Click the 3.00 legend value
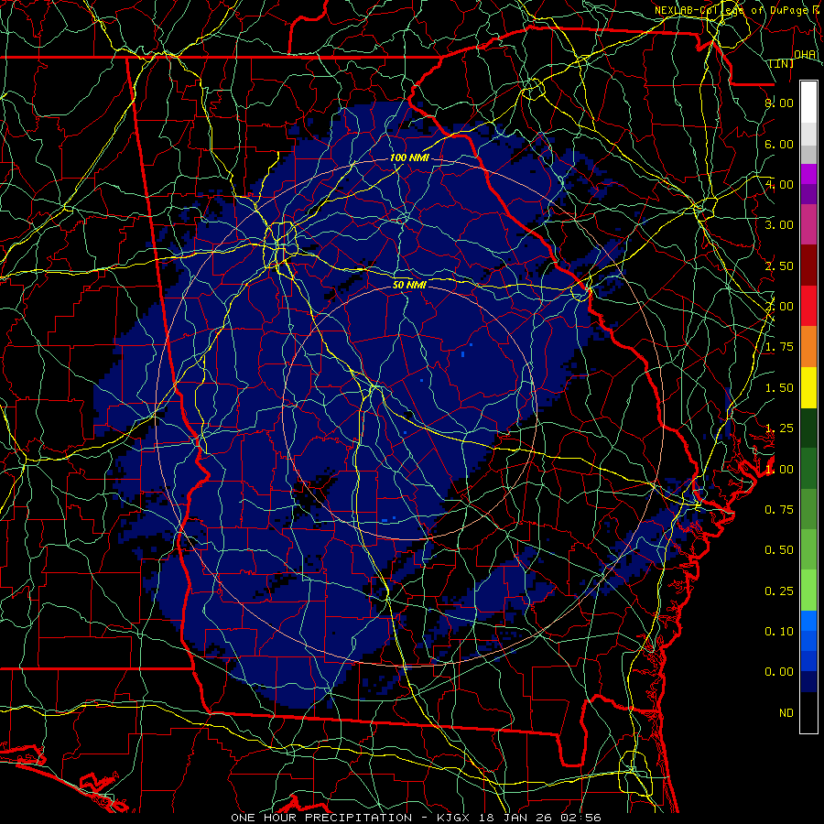Image resolution: width=824 pixels, height=824 pixels. click(779, 225)
